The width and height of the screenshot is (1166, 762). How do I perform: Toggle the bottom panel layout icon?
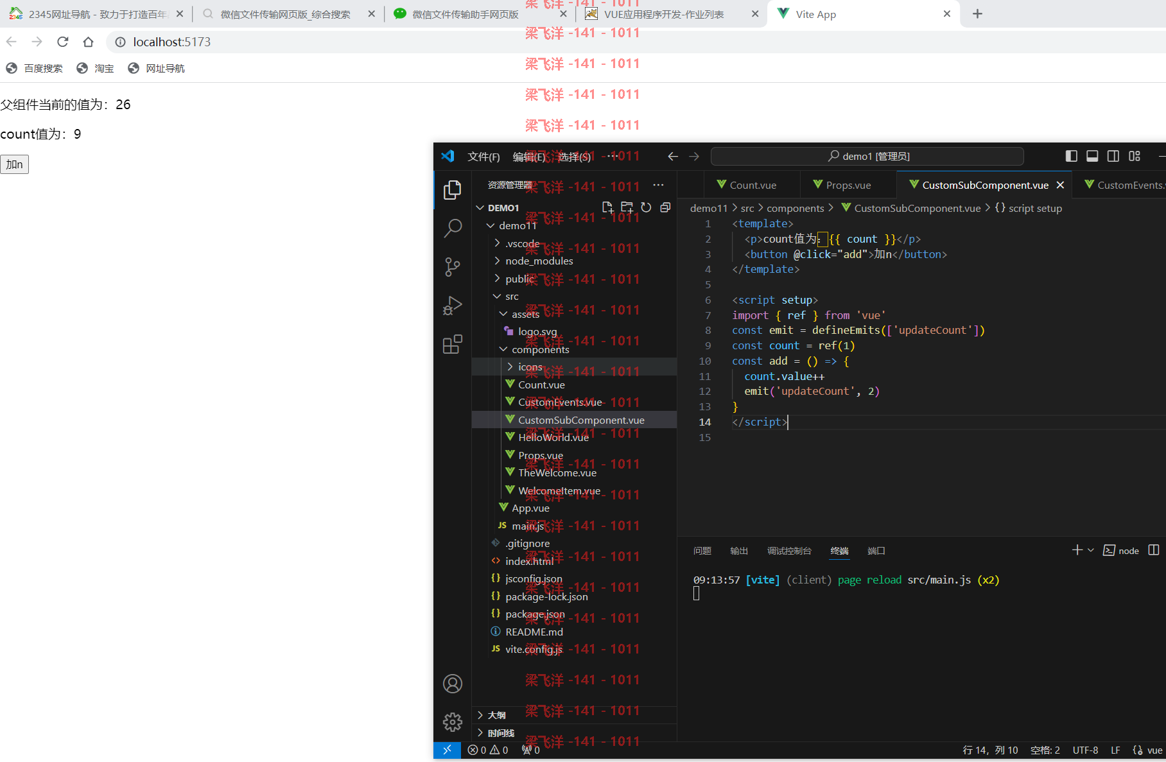[1092, 156]
